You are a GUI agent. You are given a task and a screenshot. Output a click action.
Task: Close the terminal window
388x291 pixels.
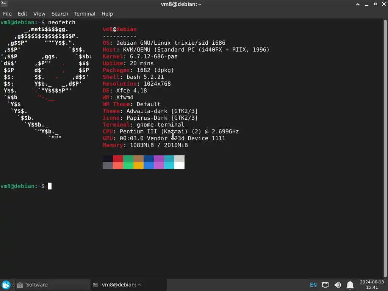(384, 4)
